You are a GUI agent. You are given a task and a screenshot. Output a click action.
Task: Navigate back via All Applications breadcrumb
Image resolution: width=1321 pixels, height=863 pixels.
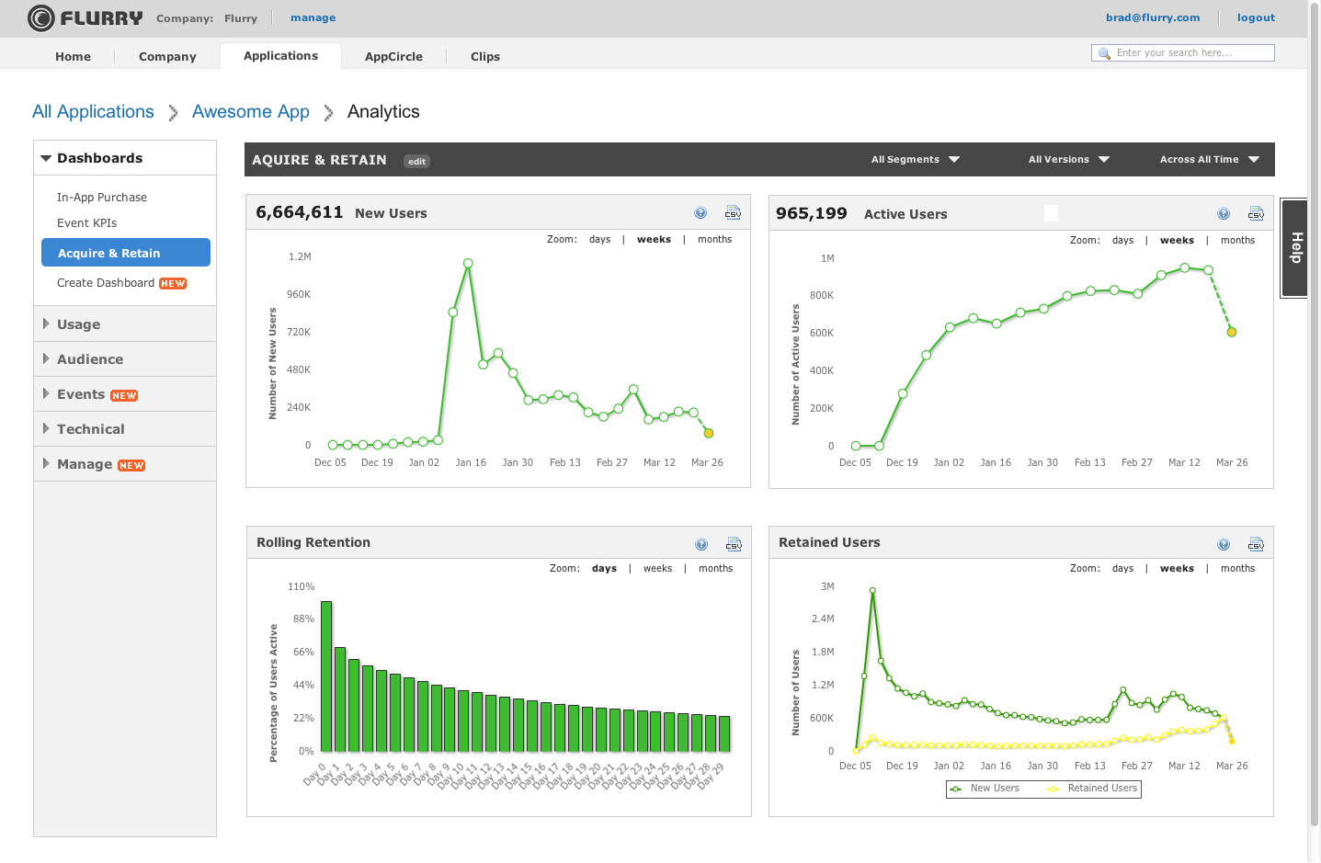click(92, 111)
